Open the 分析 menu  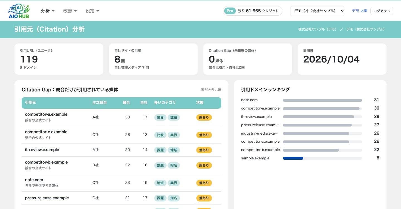click(48, 11)
